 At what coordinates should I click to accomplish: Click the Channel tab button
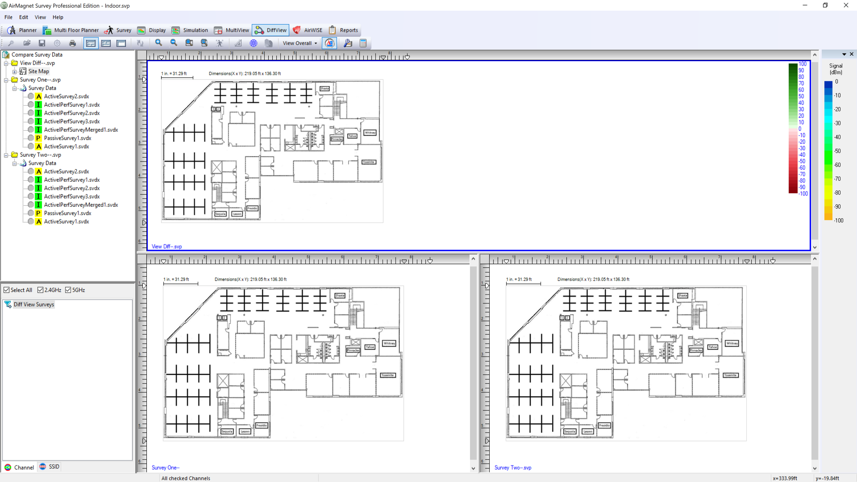(20, 467)
